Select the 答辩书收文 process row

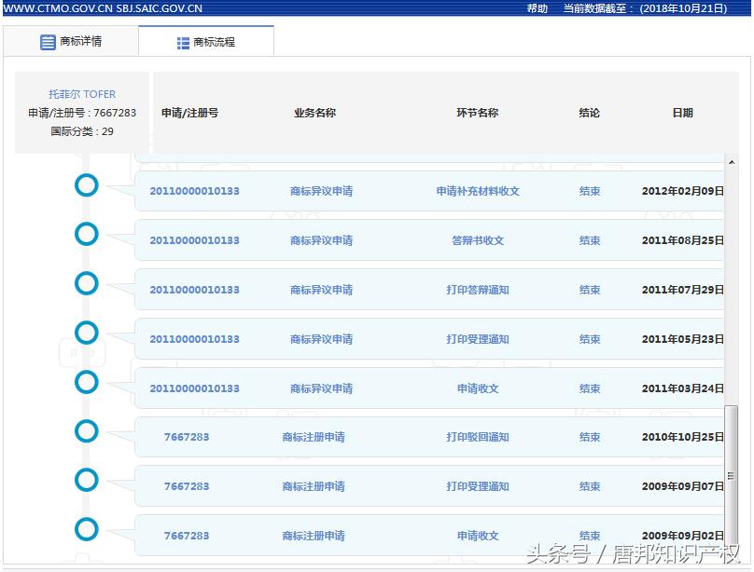[x=420, y=239]
